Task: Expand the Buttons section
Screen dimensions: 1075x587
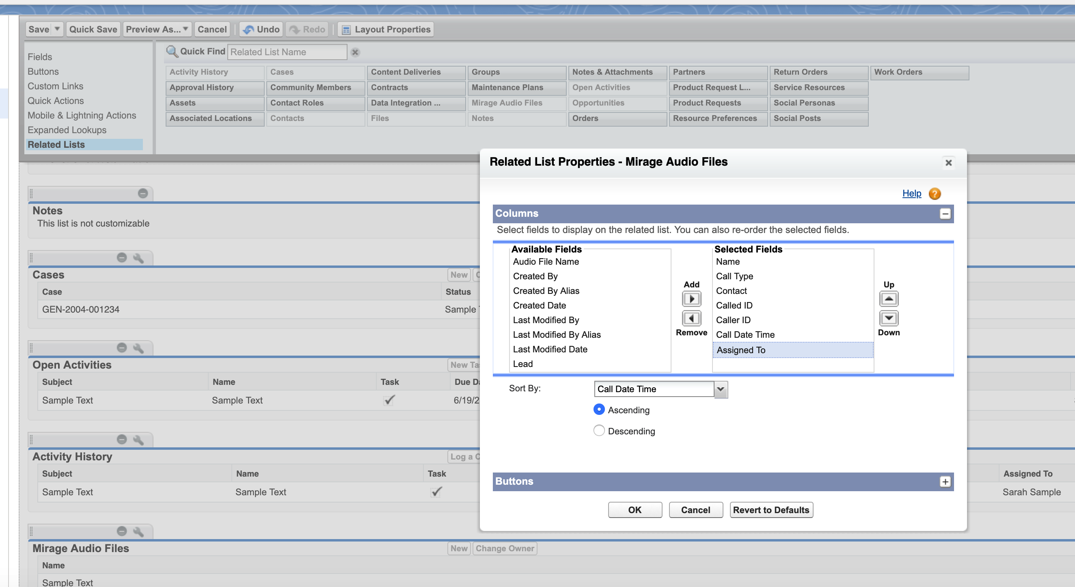Action: coord(945,482)
